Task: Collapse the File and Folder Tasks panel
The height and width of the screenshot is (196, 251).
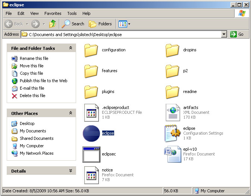Action: coord(70,48)
